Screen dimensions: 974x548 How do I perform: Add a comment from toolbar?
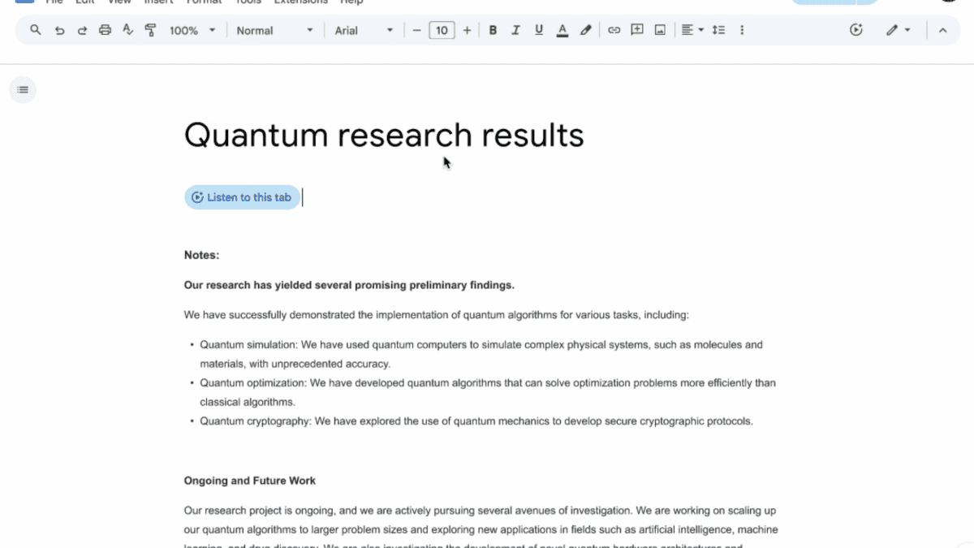[x=637, y=30]
